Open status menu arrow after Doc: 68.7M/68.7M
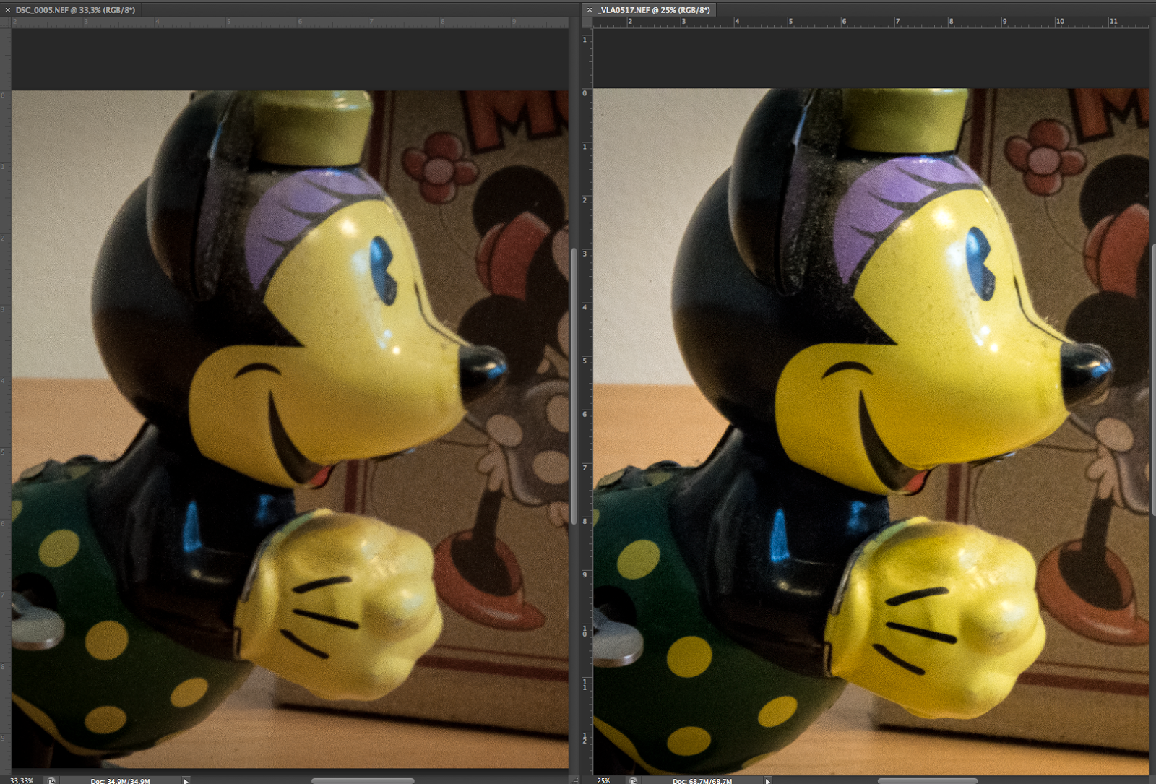 767,780
